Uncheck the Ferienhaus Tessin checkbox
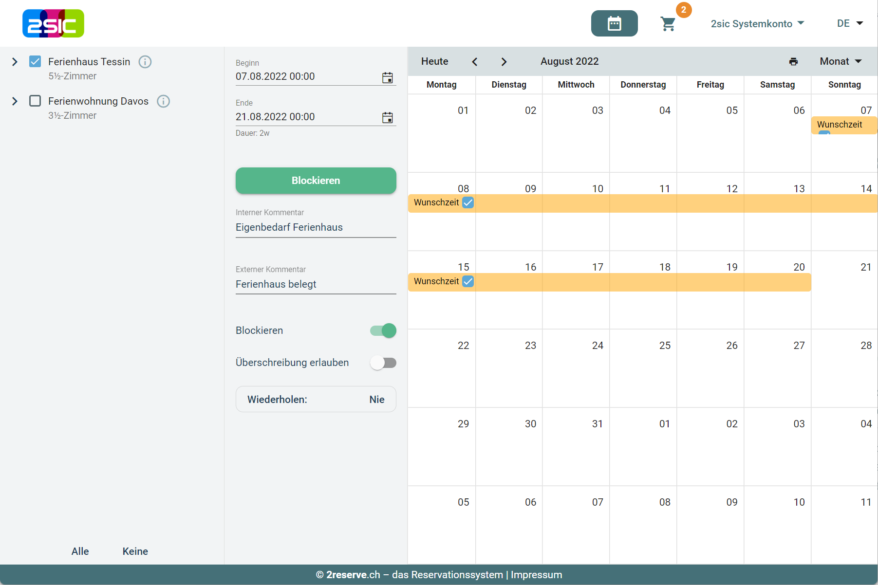The image size is (878, 585). [35, 61]
